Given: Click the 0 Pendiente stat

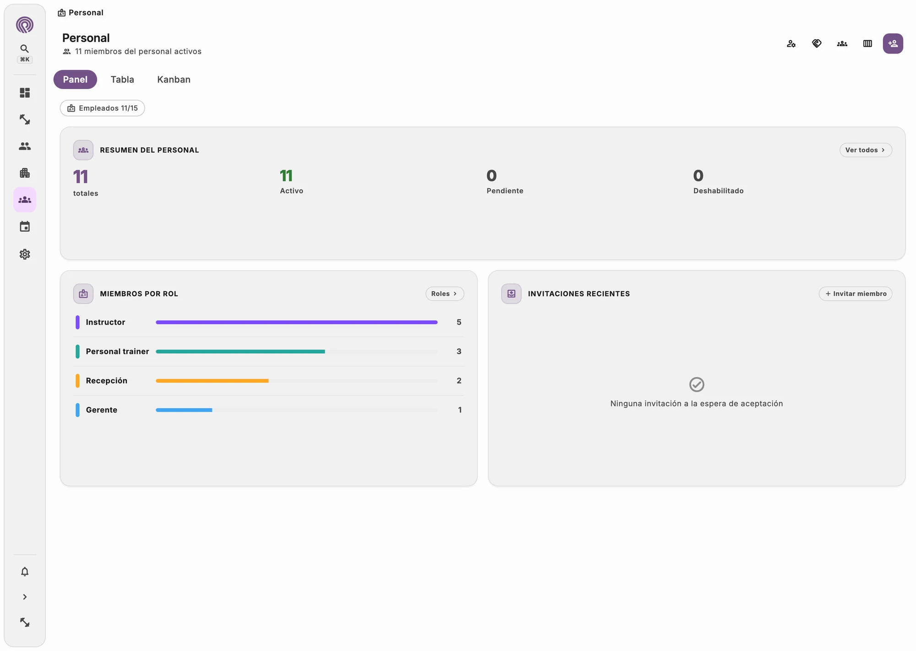Looking at the screenshot, I should pyautogui.click(x=505, y=182).
